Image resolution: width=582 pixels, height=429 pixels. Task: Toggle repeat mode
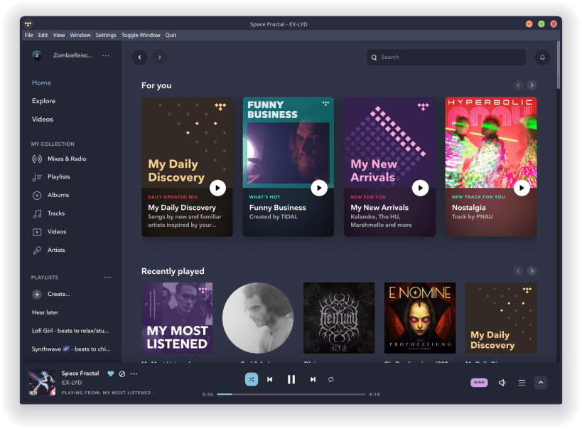[331, 380]
